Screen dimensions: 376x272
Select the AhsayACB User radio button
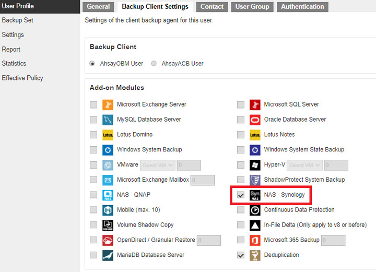click(x=154, y=64)
